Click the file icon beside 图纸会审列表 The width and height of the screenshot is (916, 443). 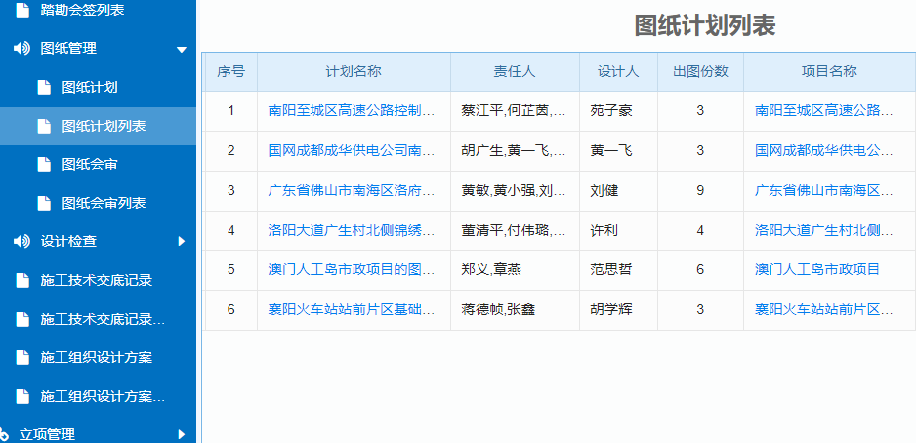coord(43,203)
